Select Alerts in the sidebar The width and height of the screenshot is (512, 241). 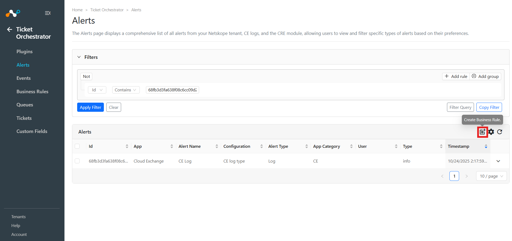point(23,65)
